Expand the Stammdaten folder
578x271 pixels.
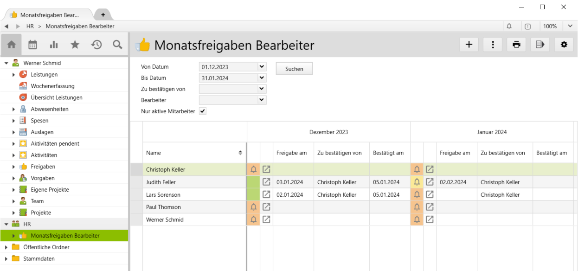(x=6, y=259)
